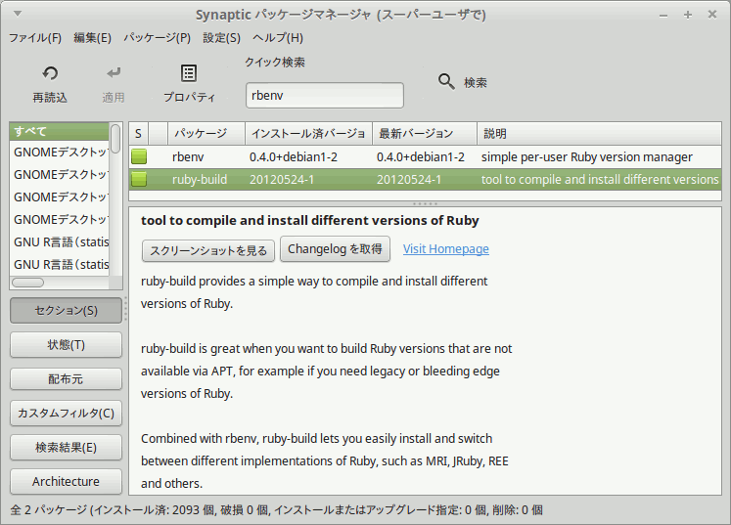Open the 設定(S) menu
Image resolution: width=731 pixels, height=525 pixels.
point(221,38)
